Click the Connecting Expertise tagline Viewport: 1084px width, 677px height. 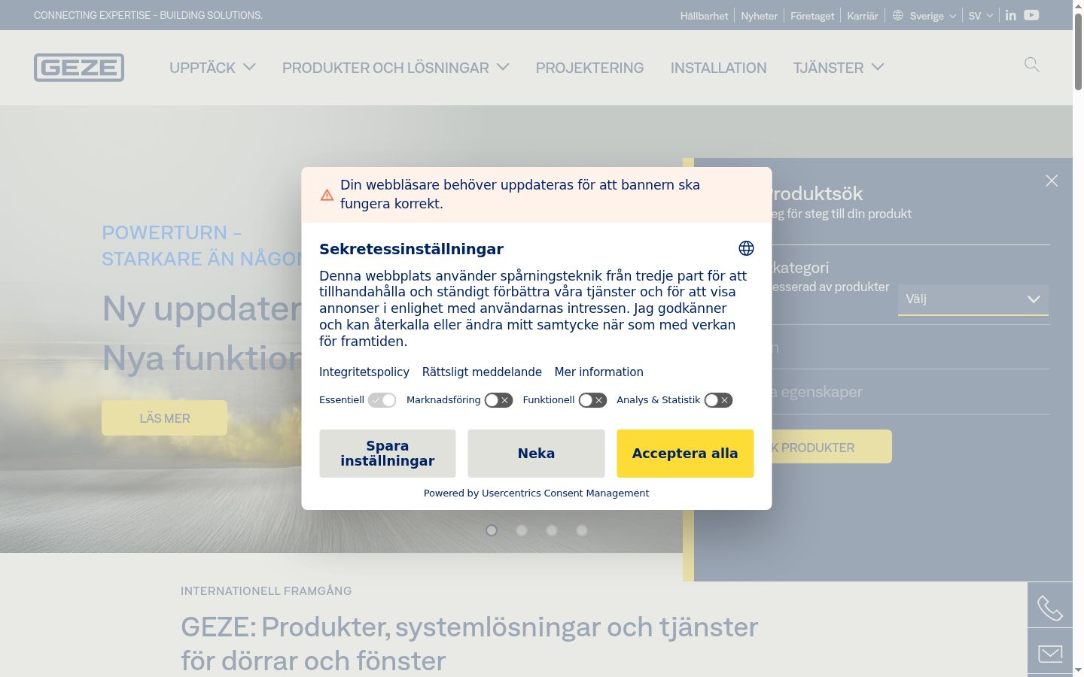tap(148, 15)
